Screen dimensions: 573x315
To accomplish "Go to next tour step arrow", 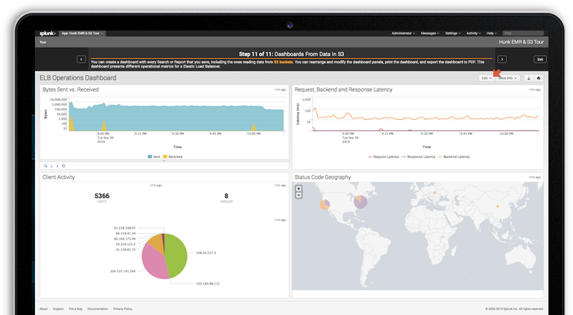I will click(x=502, y=60).
